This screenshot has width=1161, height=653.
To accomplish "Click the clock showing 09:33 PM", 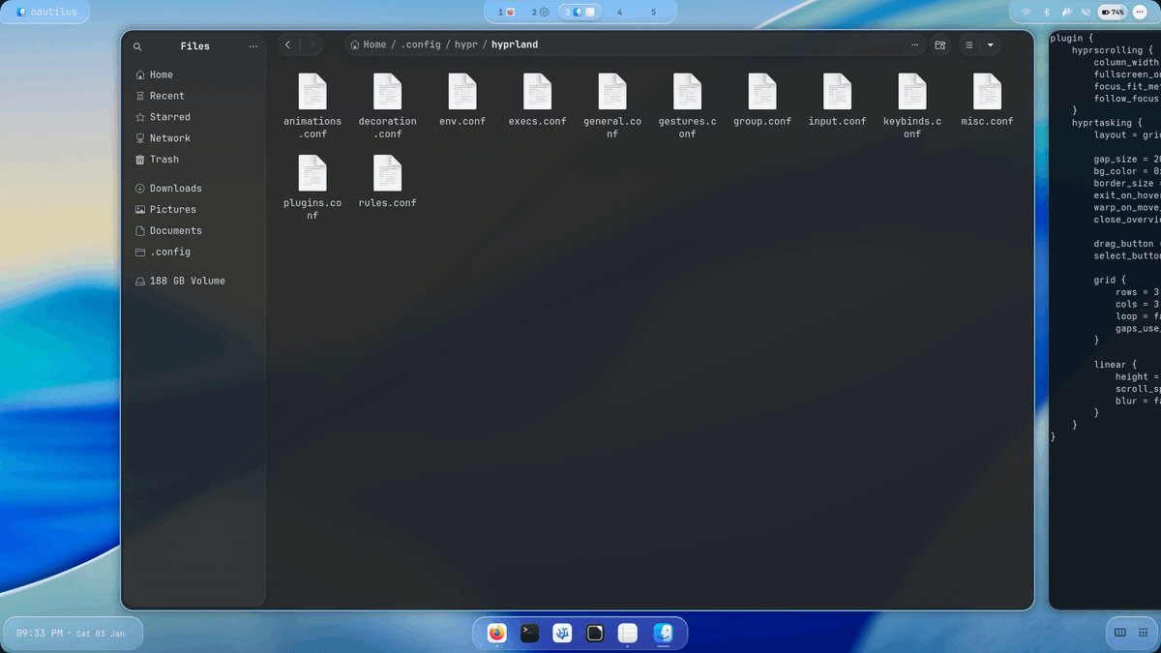I will tap(39, 633).
